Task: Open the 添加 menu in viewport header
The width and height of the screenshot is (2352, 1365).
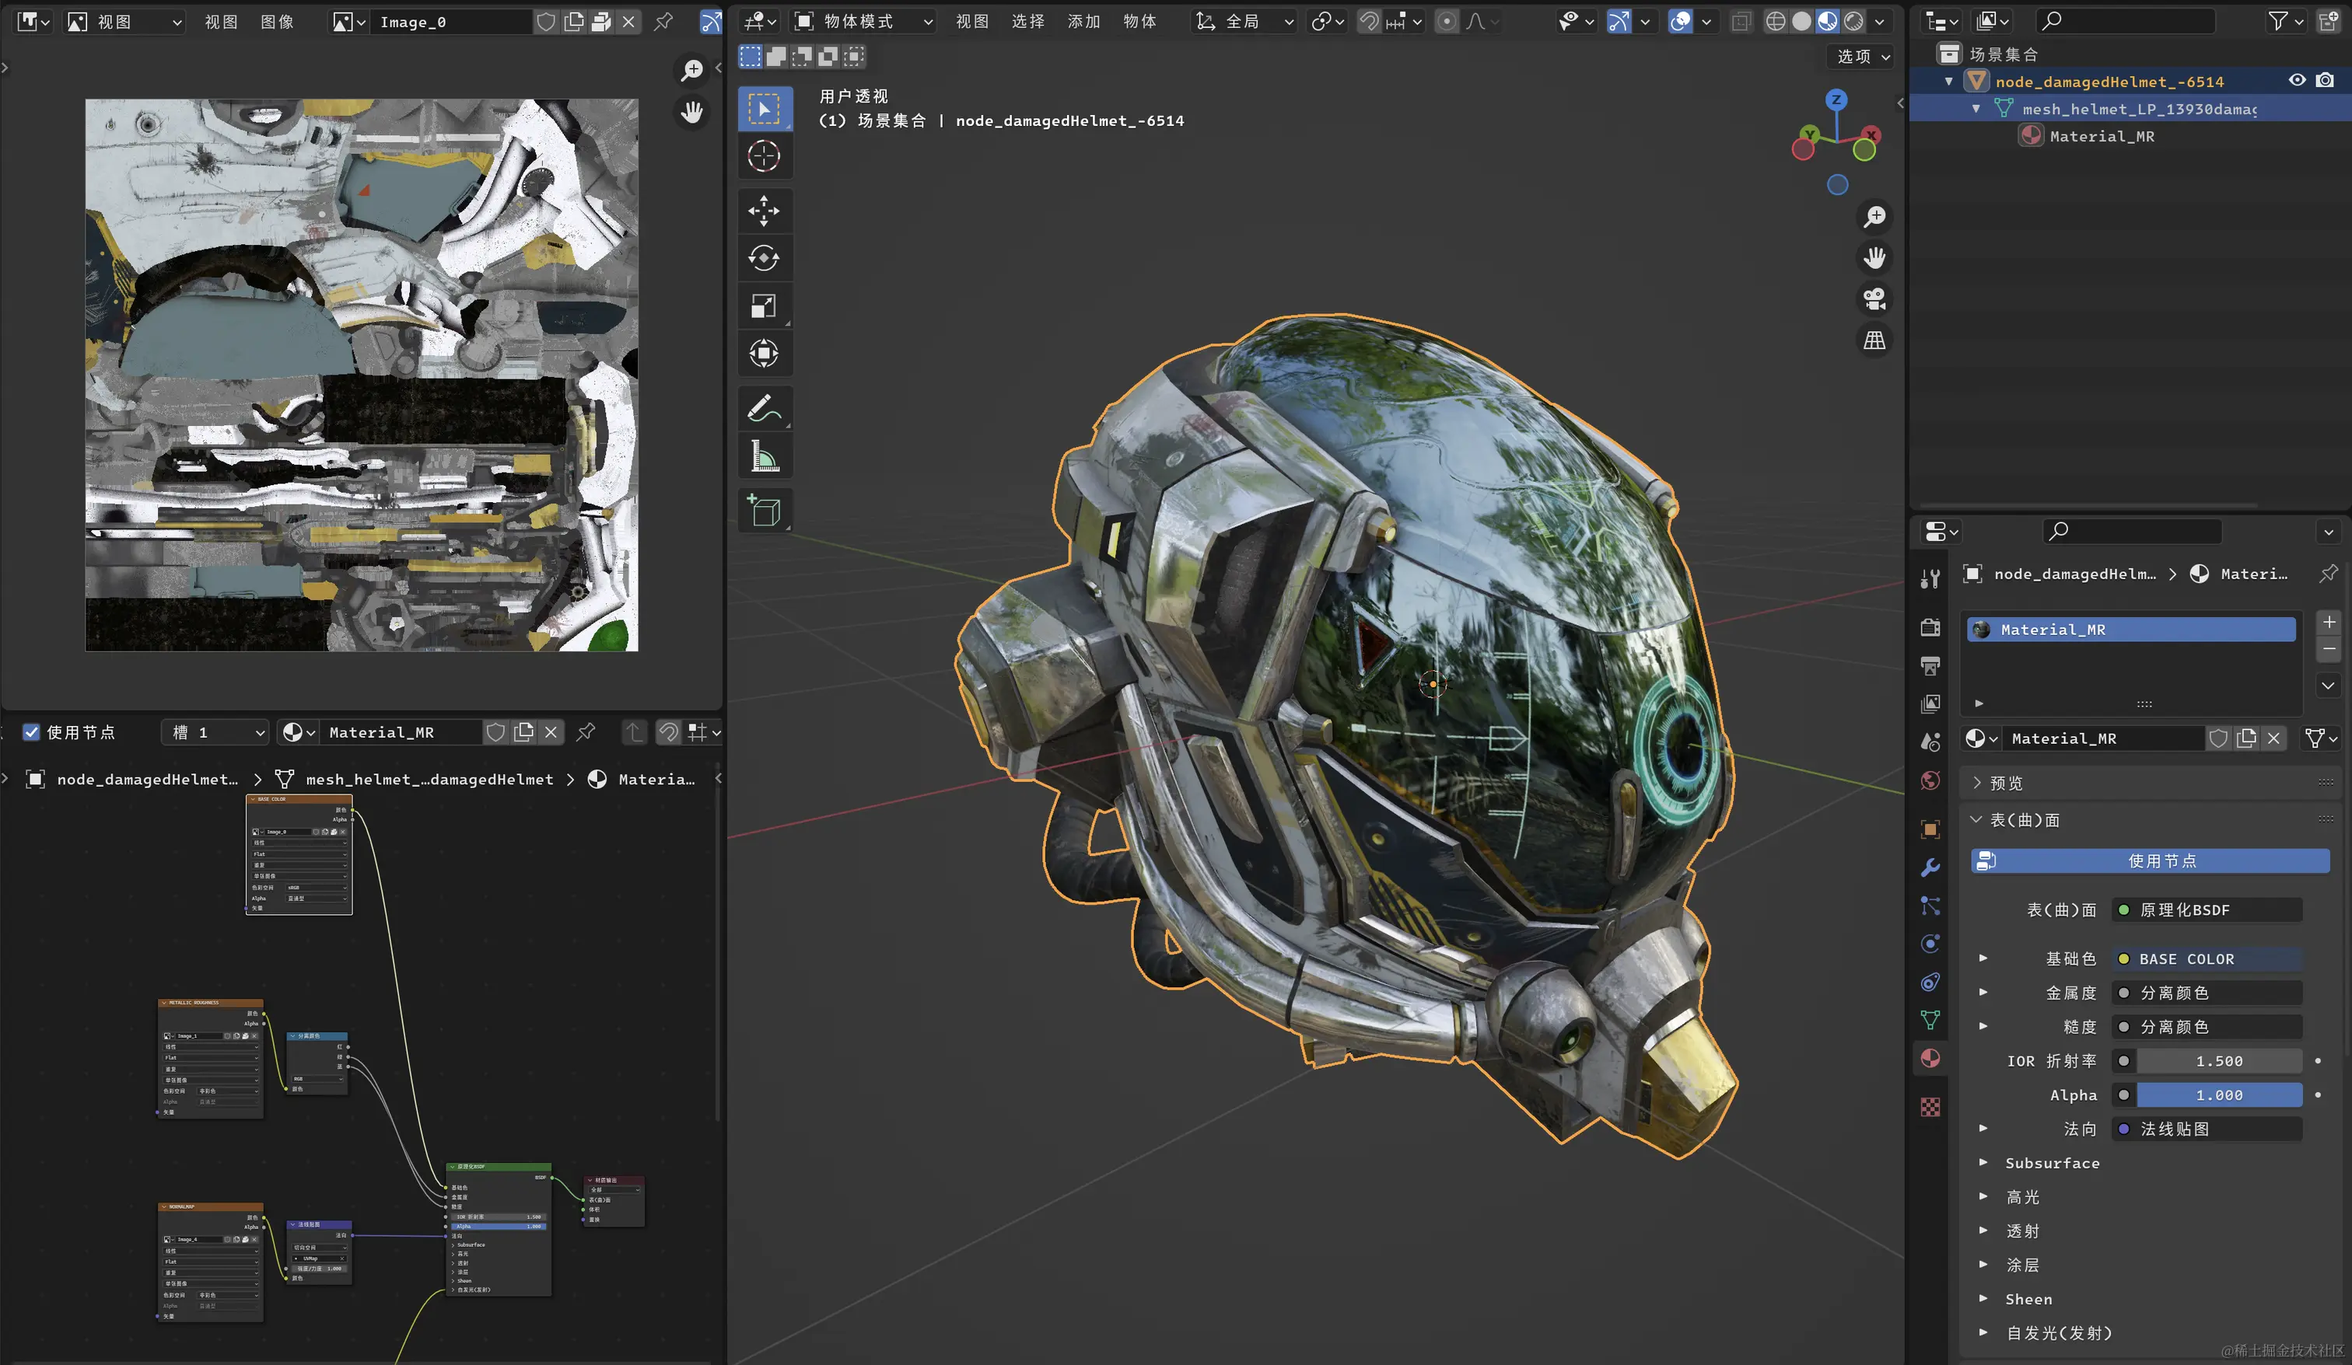Action: (1083, 22)
